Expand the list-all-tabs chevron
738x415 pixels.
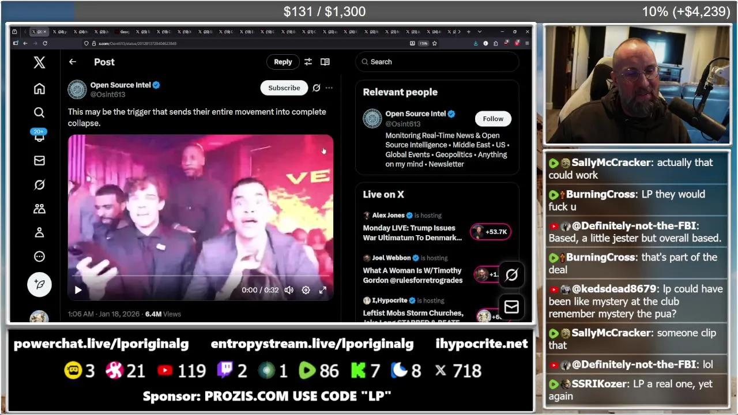(x=480, y=32)
